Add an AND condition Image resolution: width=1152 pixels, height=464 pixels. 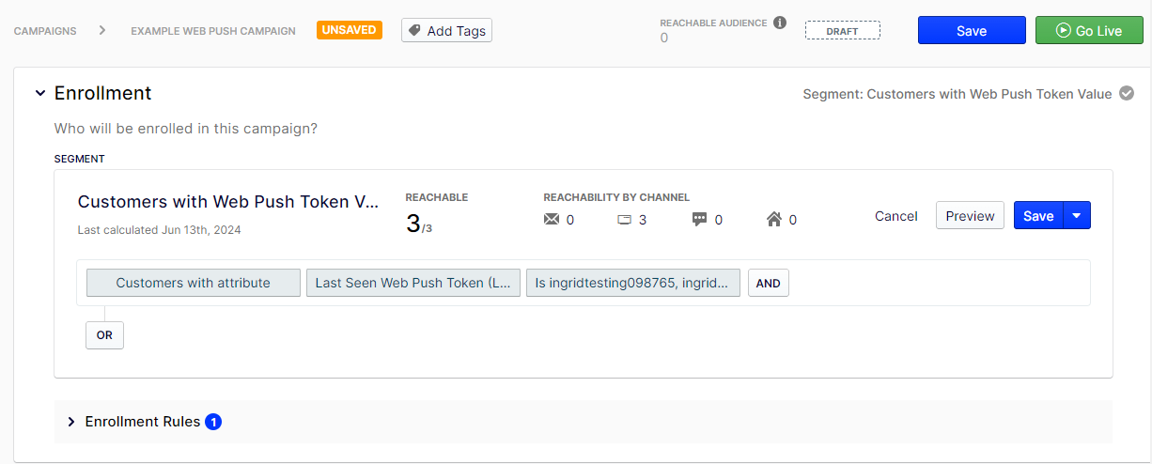pyautogui.click(x=769, y=283)
